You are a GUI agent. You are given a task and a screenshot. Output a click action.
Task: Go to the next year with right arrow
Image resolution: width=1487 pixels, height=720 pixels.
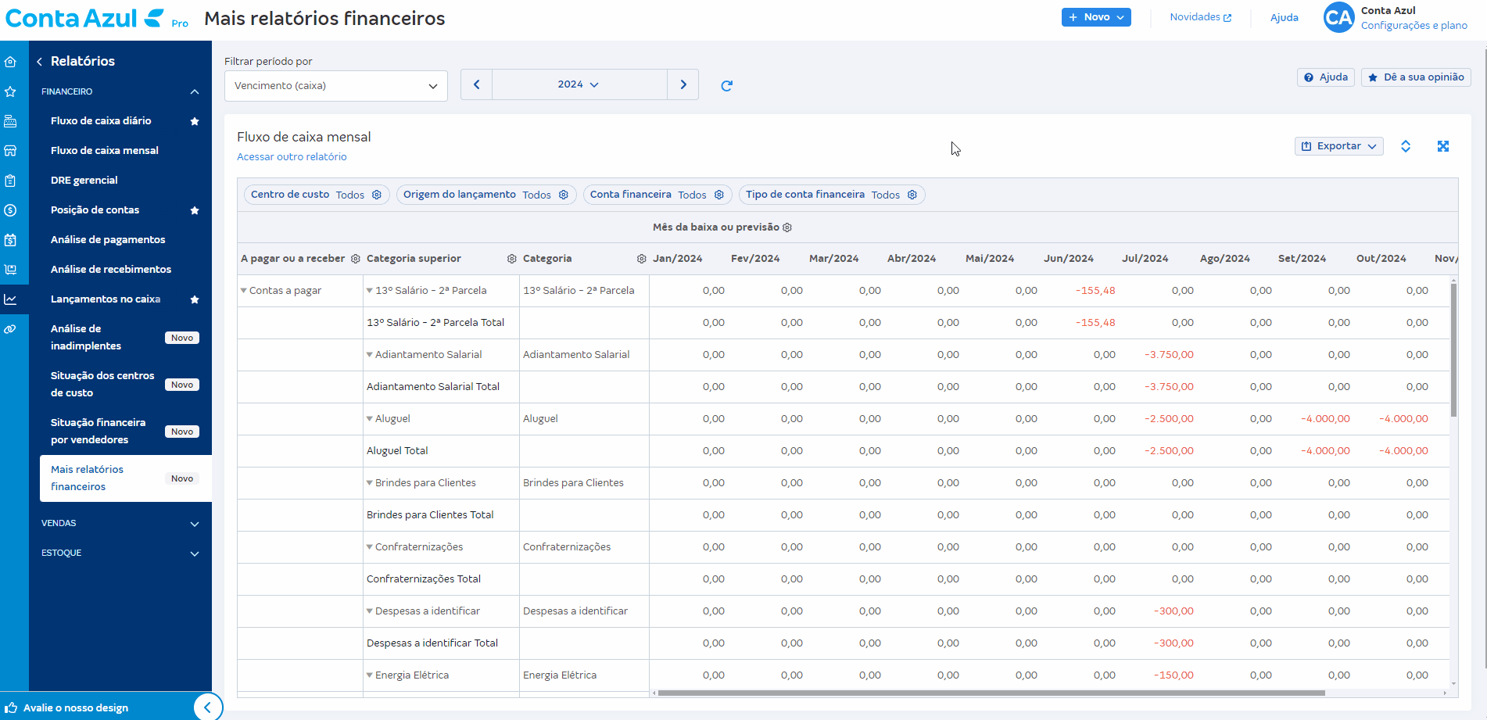pos(683,84)
